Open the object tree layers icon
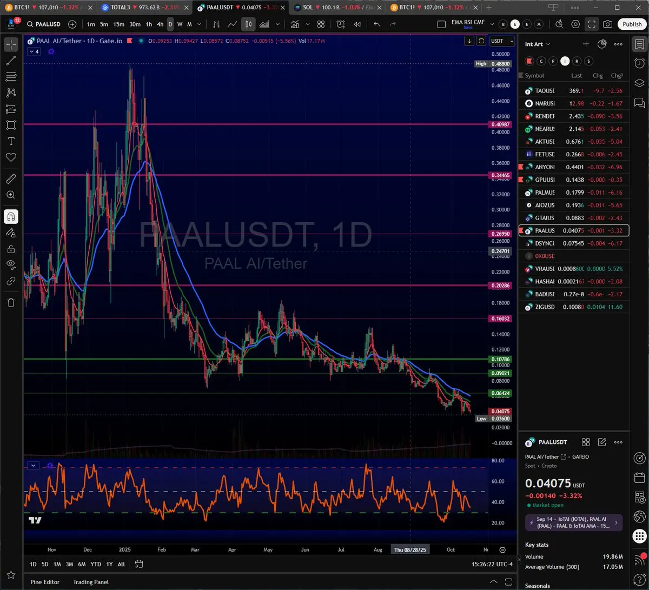The image size is (649, 590). [x=639, y=83]
